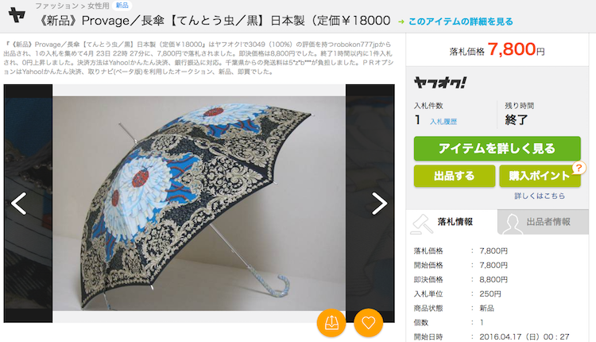Screen dimensions: 596x342
Task: Switch to the 出品者情報 tab
Action: [547, 222]
